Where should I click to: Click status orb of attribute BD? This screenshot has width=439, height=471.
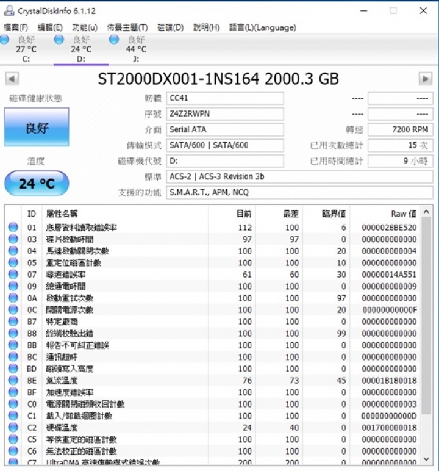(13, 369)
